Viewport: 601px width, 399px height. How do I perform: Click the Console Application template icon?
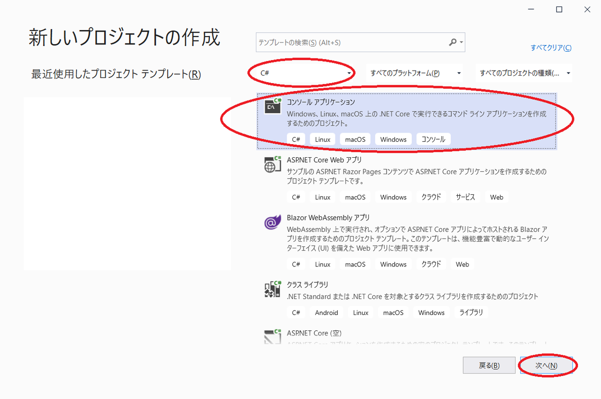point(272,106)
